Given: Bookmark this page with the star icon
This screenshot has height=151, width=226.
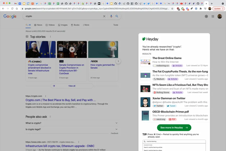Looking at the screenshot, I should click(172, 9).
